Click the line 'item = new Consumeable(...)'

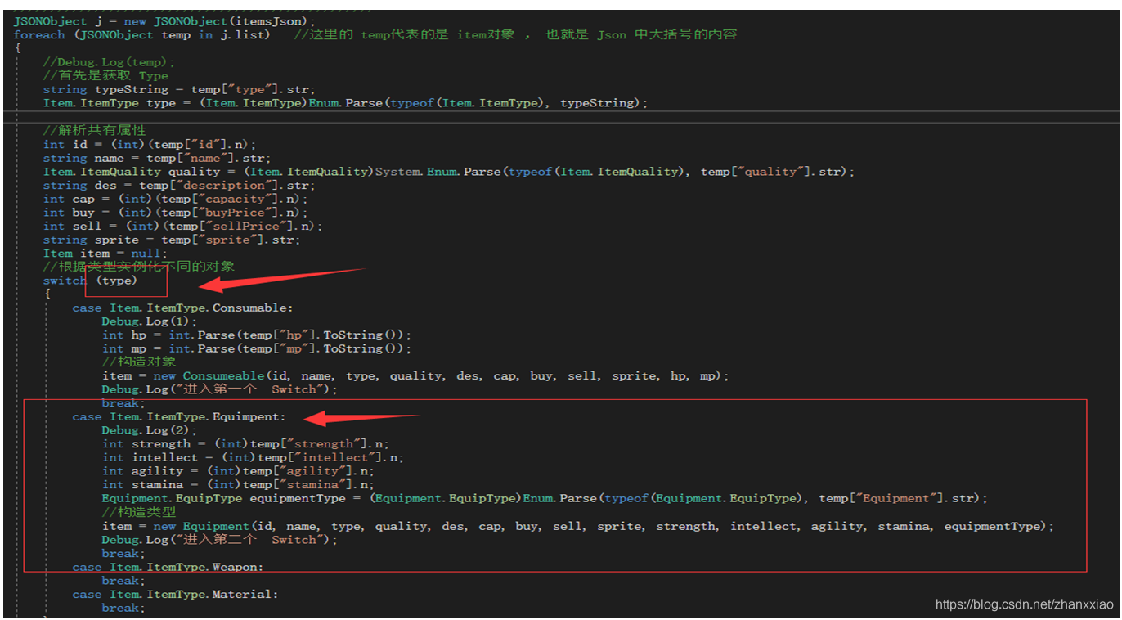pos(415,376)
